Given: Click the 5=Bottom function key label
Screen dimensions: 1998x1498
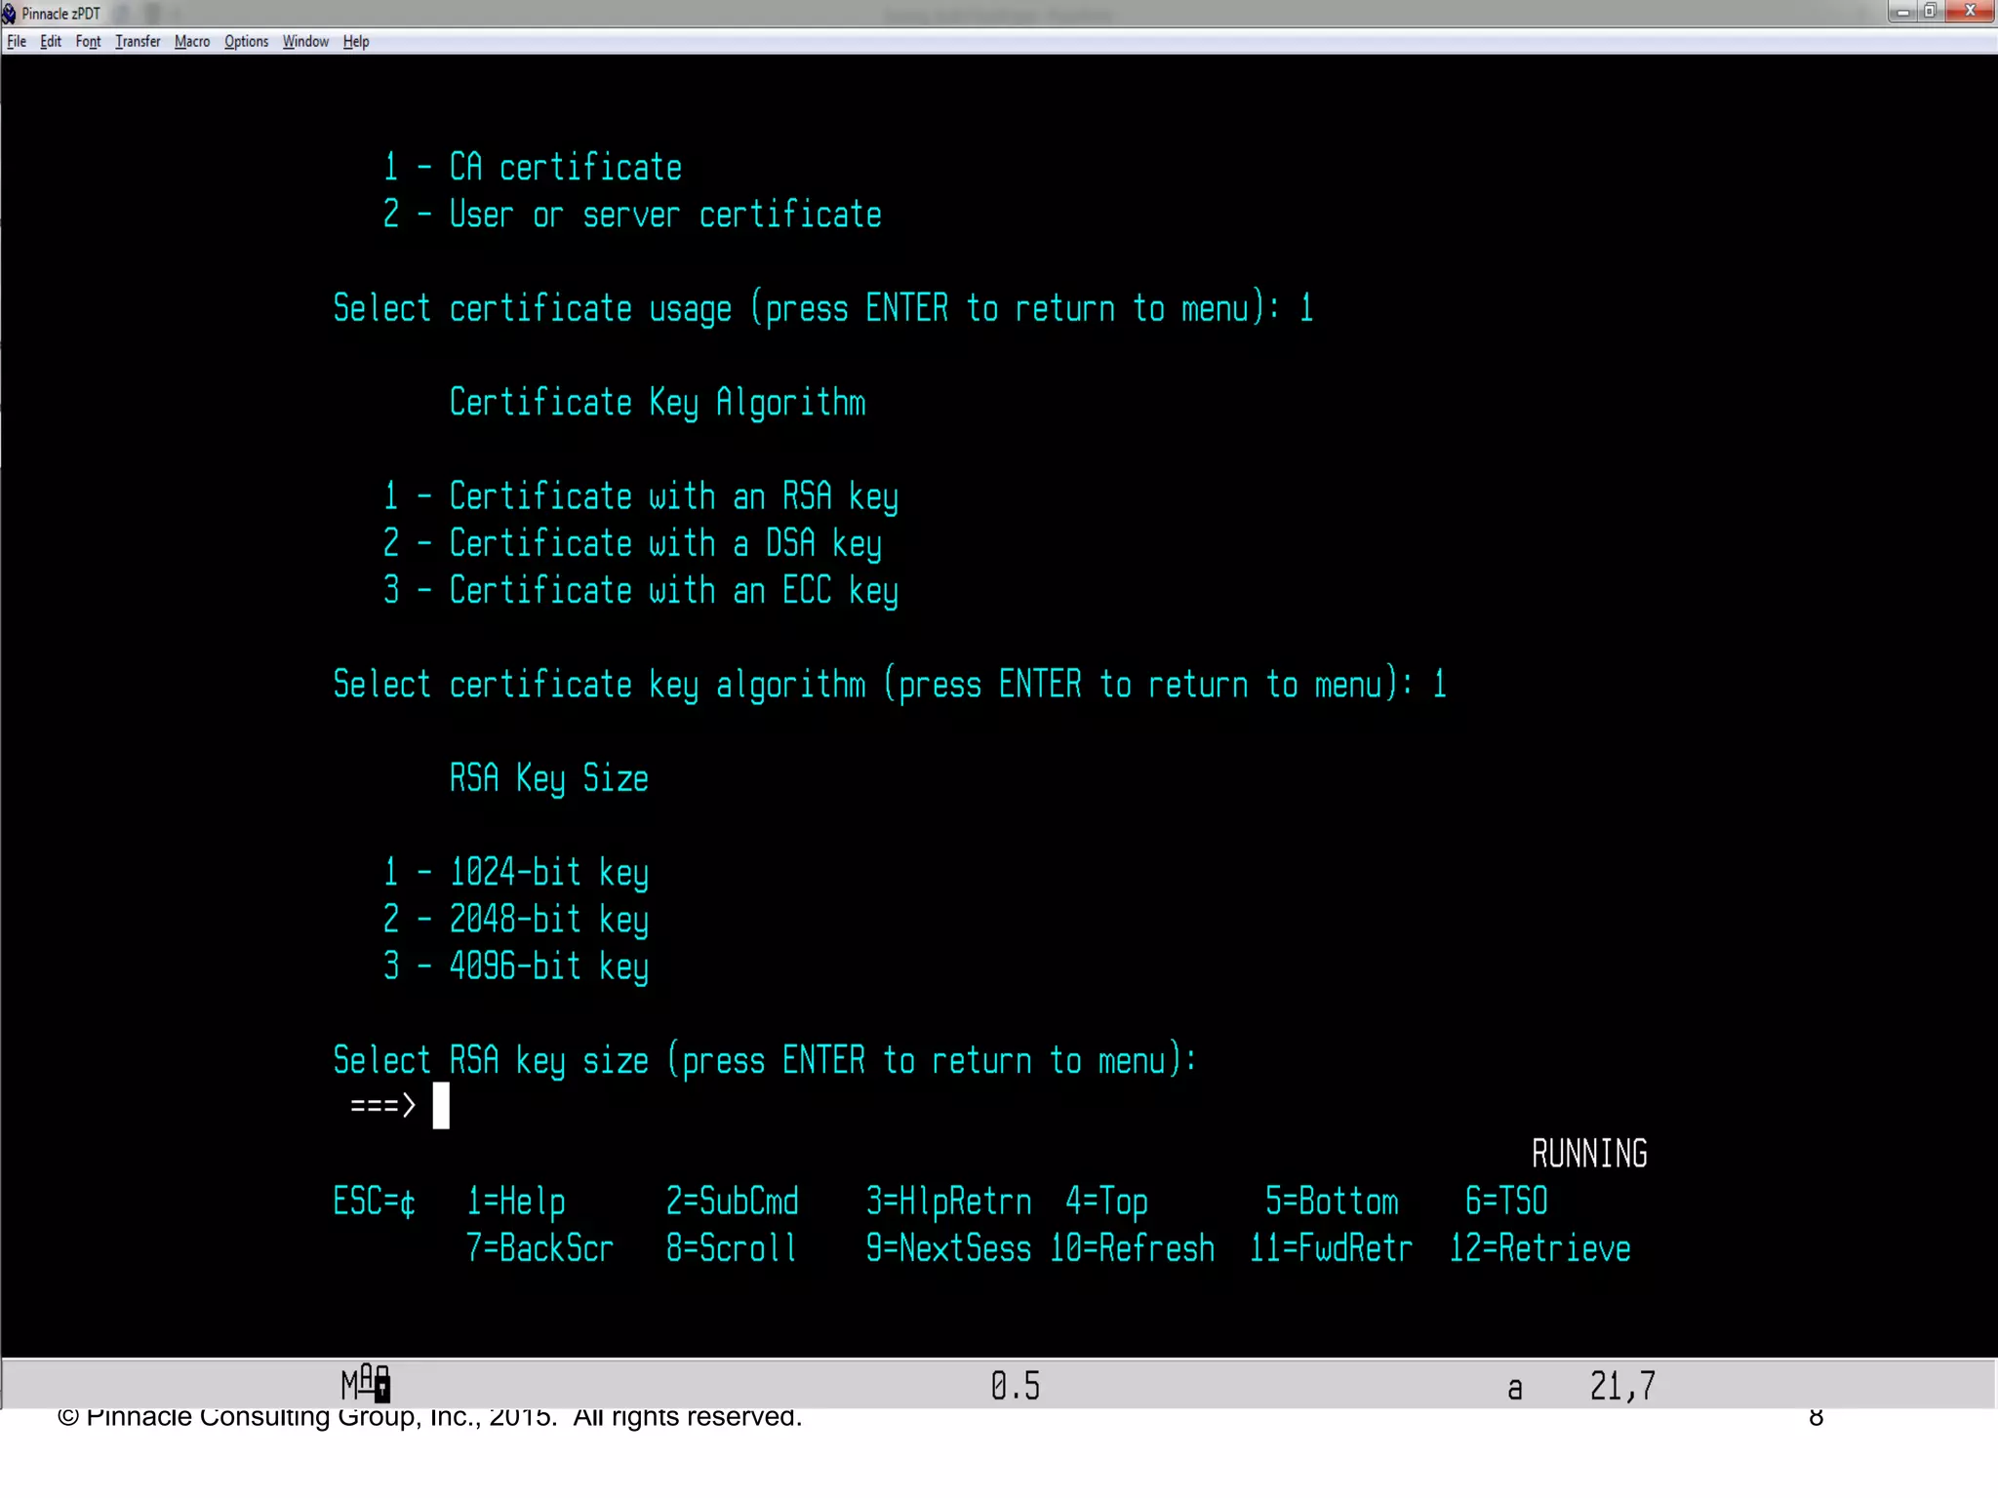Looking at the screenshot, I should pos(1332,1202).
